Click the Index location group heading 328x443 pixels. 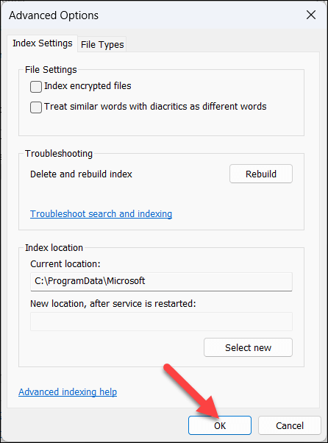point(54,247)
